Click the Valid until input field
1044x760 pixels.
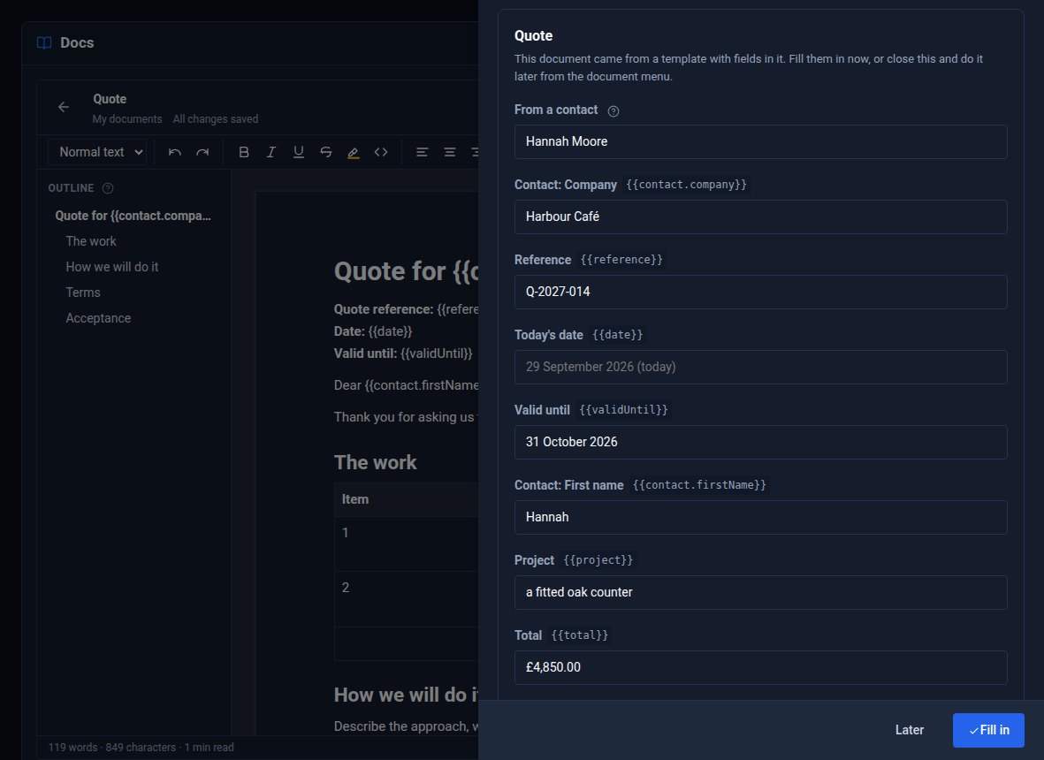[x=760, y=443]
